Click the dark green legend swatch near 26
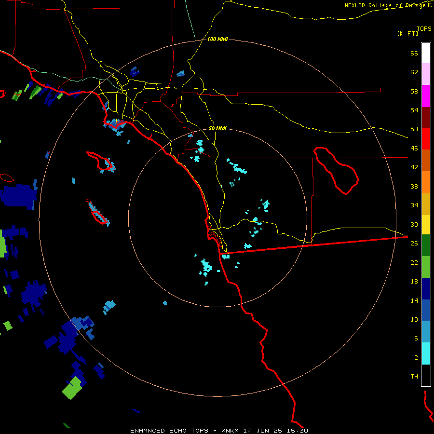The image size is (434, 434). point(426,245)
